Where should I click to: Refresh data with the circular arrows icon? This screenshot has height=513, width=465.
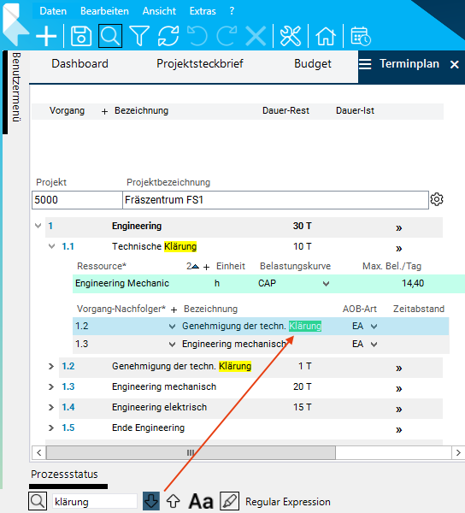click(168, 36)
